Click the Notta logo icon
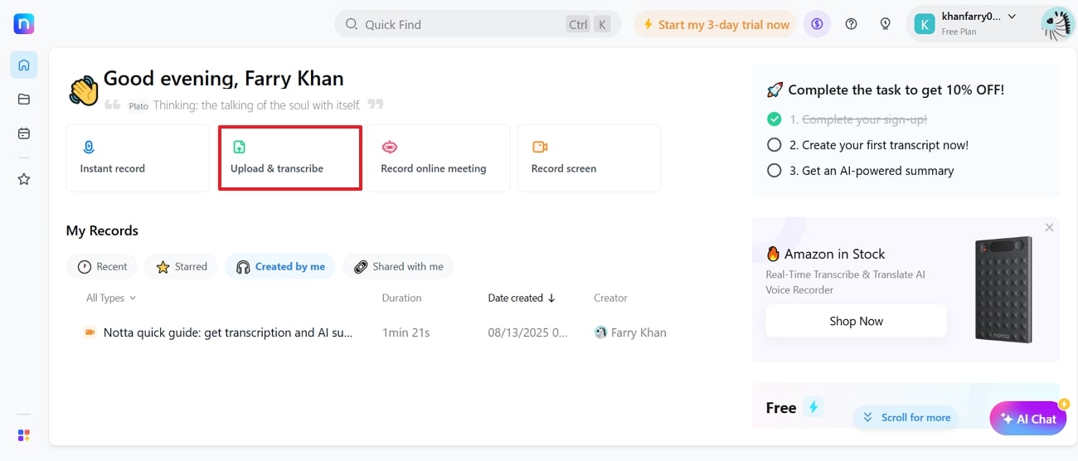Image resolution: width=1078 pixels, height=461 pixels. (23, 24)
